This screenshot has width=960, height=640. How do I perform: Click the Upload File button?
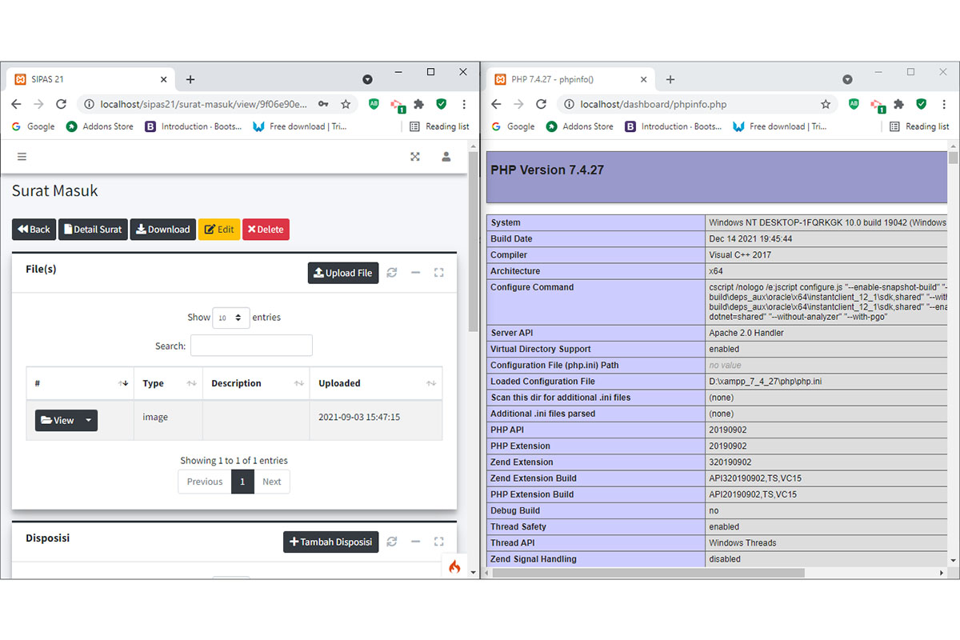[343, 273]
